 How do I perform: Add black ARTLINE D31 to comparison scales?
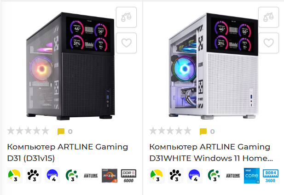(126, 17)
